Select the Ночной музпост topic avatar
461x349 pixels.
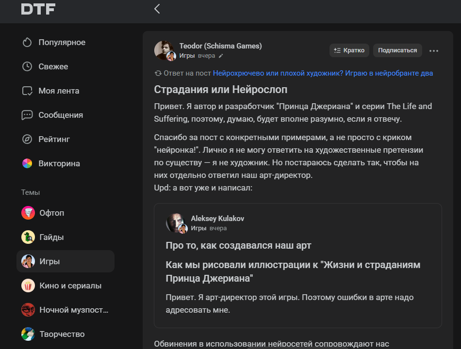[28, 310]
